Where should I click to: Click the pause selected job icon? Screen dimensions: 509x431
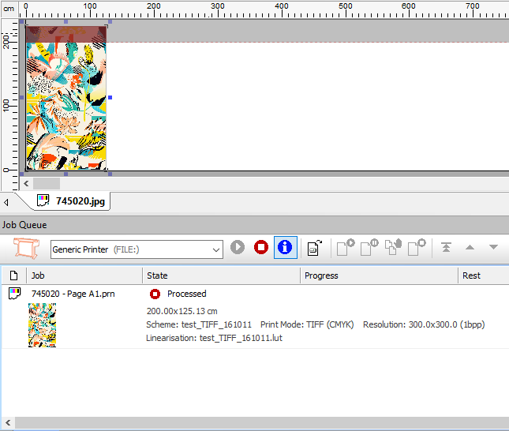(369, 248)
